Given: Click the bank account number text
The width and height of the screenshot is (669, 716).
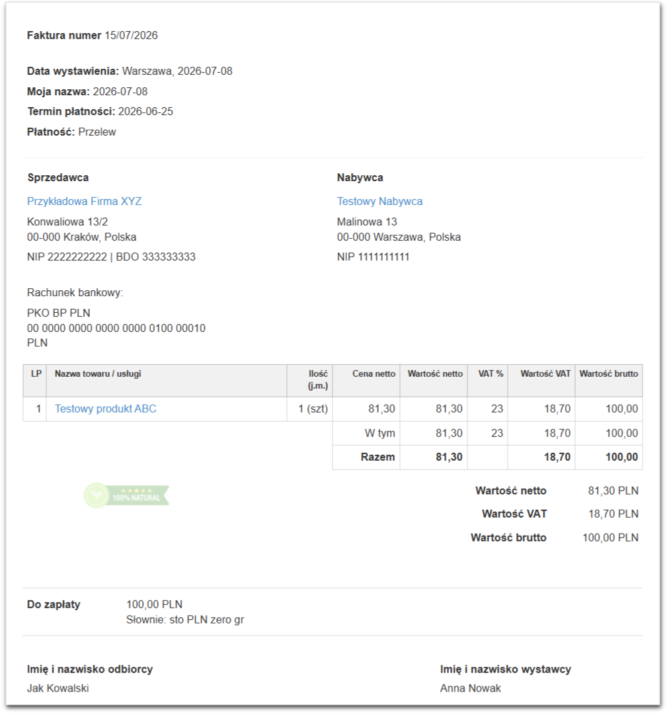Looking at the screenshot, I should pos(116,329).
